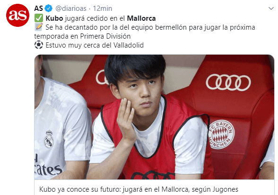Click the 12min timestamp
The width and height of the screenshot is (278, 195).
tap(103, 8)
